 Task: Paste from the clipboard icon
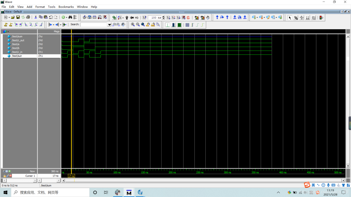[46, 17]
